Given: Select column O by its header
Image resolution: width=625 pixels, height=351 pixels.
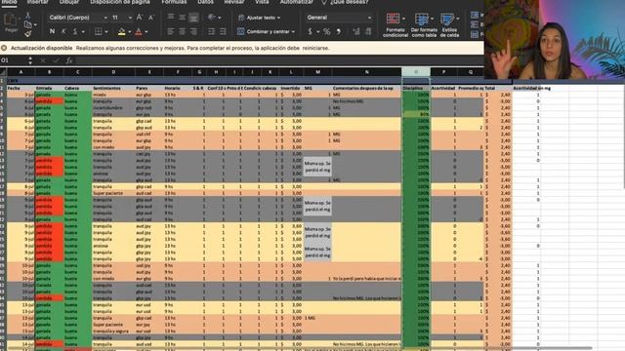Looking at the screenshot, I should [x=416, y=72].
